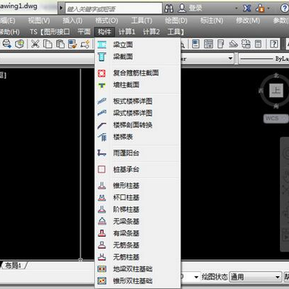The image size is (289, 289).
Task: Open the 绘图状态 通用 dropdown
Action: pos(255,277)
